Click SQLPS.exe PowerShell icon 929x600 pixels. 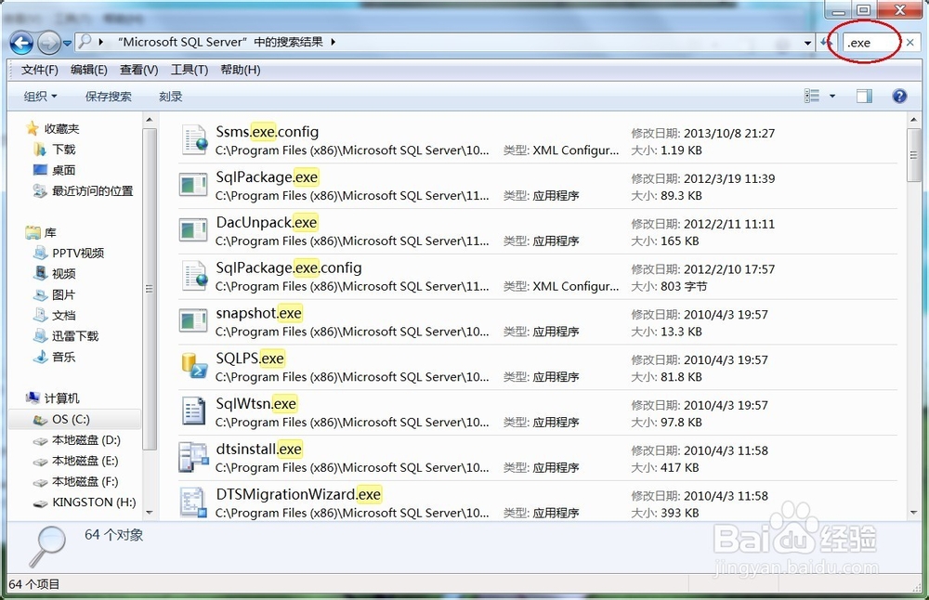[194, 366]
